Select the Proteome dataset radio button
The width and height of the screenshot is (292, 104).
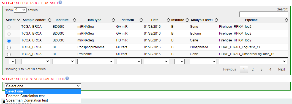click(x=9, y=54)
